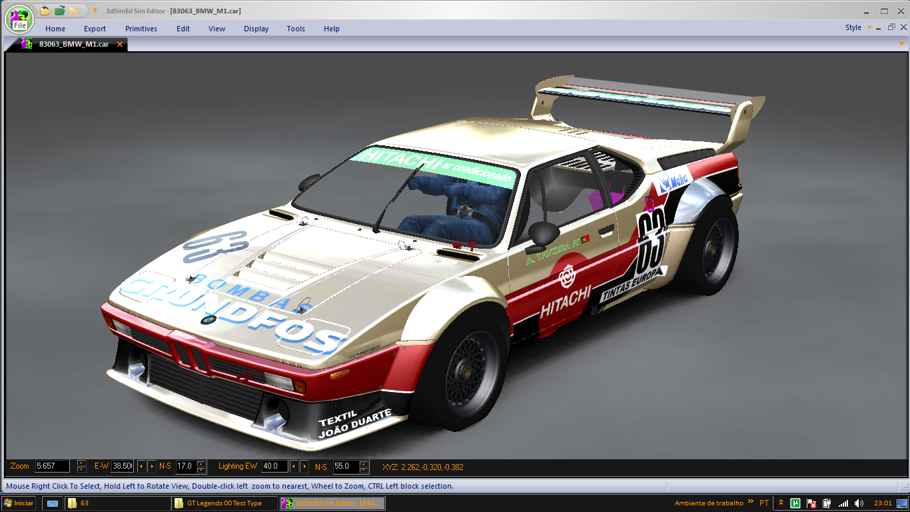Click the lighting N-S field showing 55.0
The height and width of the screenshot is (512, 910).
(x=346, y=467)
